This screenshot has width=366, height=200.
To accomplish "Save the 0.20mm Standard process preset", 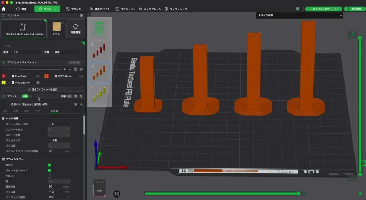I will (x=76, y=104).
